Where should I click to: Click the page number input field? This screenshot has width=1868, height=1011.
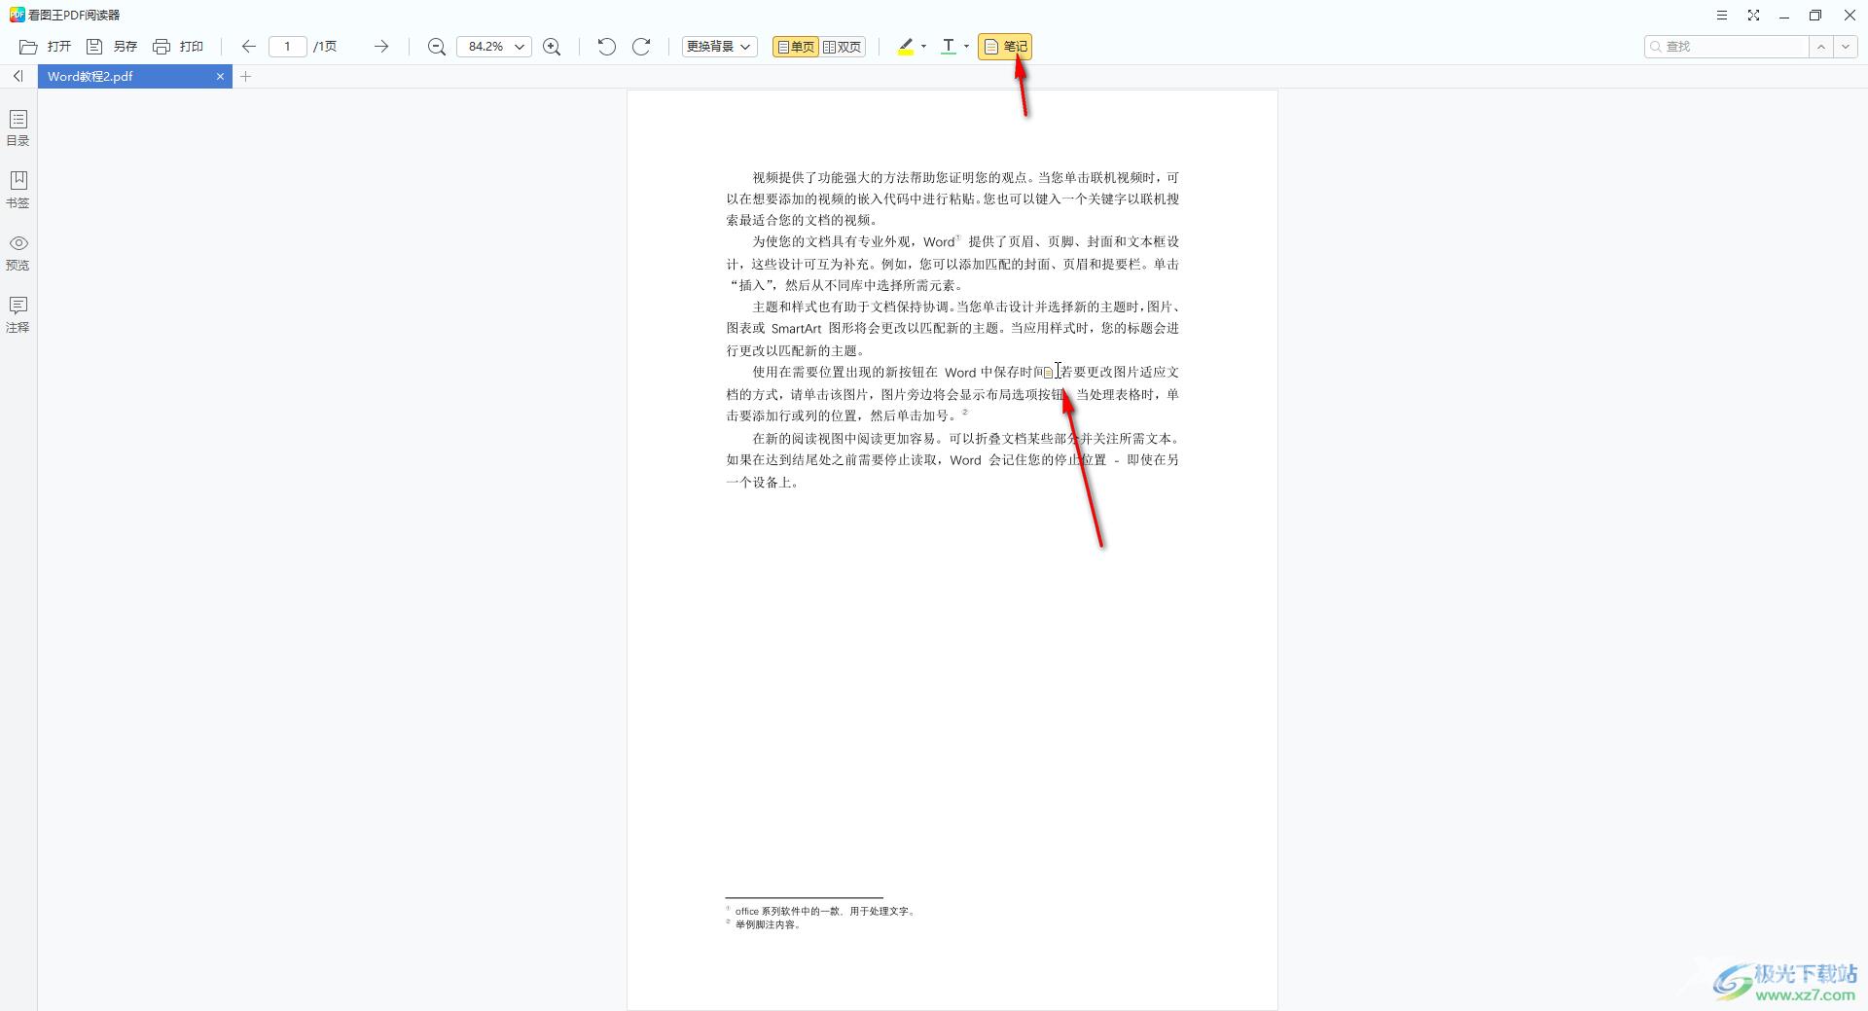[287, 47]
